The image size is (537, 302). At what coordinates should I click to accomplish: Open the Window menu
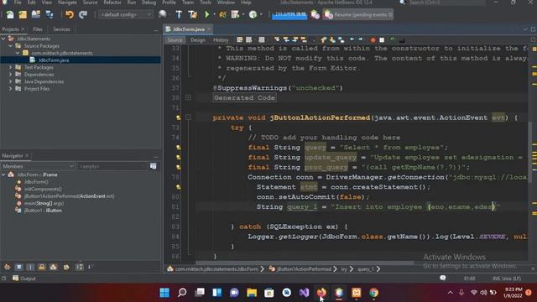pos(226,3)
